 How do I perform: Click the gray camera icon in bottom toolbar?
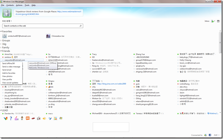[39, 118]
